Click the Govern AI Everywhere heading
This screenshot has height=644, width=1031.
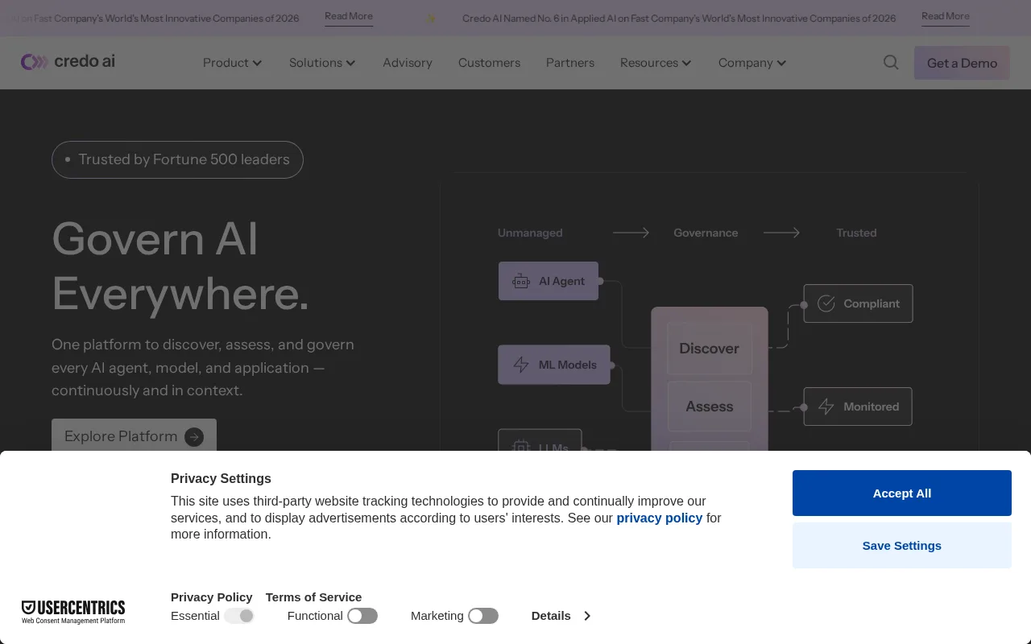pos(180,266)
